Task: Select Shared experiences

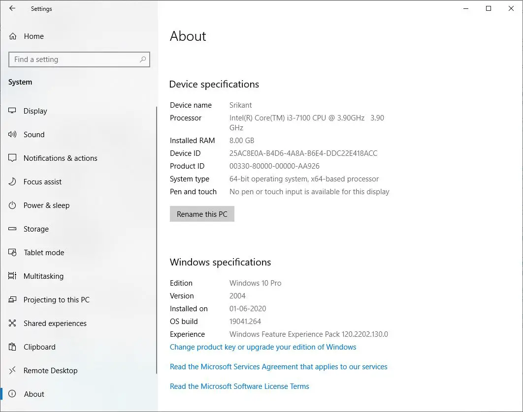Action: click(x=79, y=324)
